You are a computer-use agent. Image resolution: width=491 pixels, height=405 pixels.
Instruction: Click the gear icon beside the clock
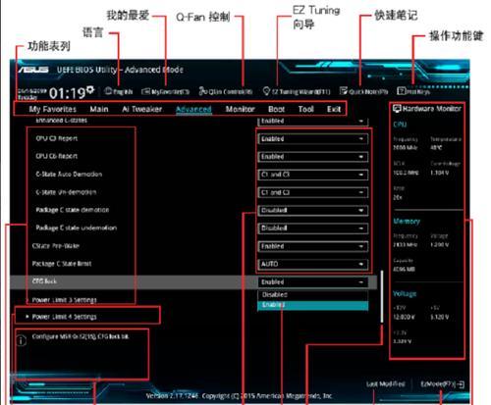[x=90, y=89]
